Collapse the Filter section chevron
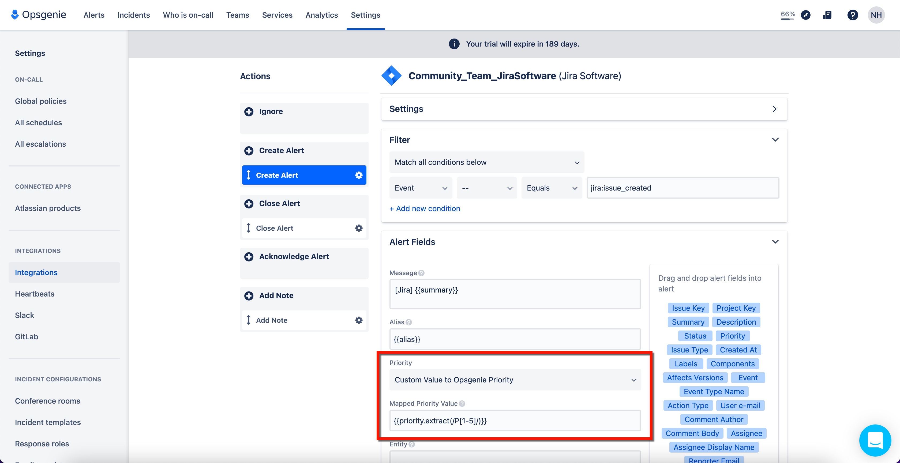Image resolution: width=900 pixels, height=463 pixels. (x=775, y=139)
